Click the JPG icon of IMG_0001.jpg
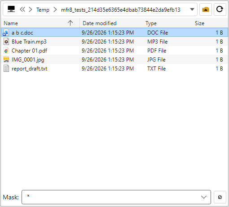Viewport: 229px width, 207px height. coord(6,60)
